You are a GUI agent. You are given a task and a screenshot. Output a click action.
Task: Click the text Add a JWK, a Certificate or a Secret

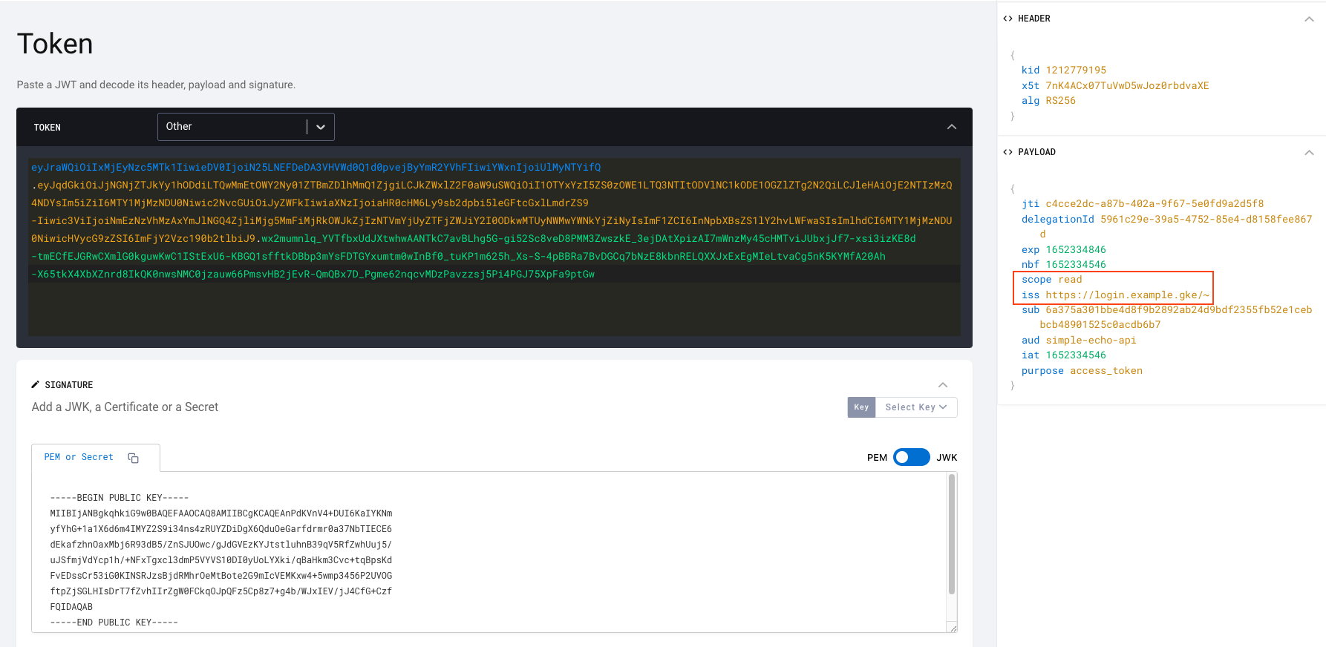[125, 407]
